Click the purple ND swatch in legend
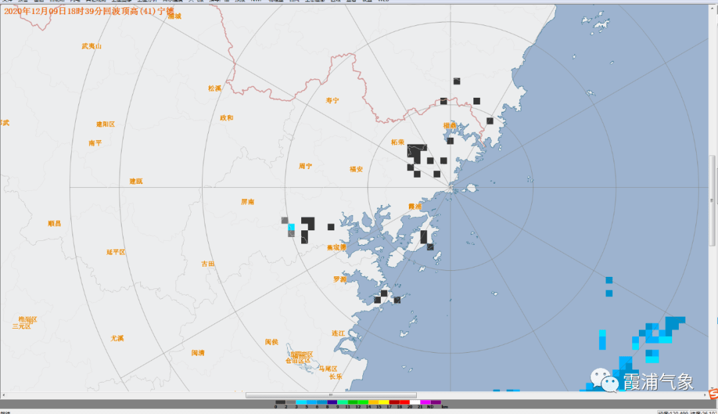 tap(435, 402)
